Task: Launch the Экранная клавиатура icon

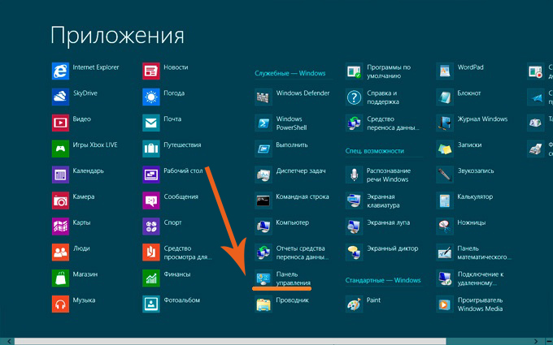Action: [354, 201]
